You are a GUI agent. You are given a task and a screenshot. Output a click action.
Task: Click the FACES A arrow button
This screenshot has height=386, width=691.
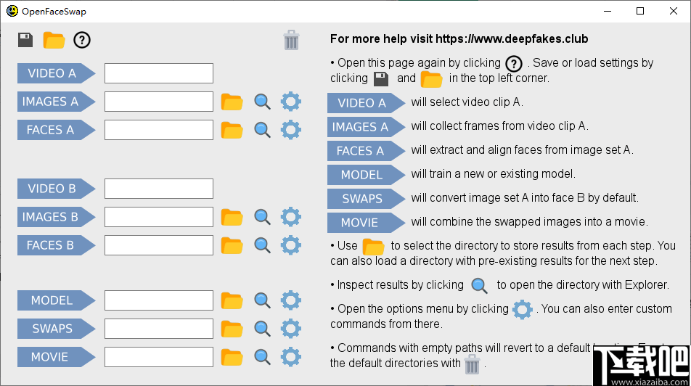pyautogui.click(x=55, y=130)
